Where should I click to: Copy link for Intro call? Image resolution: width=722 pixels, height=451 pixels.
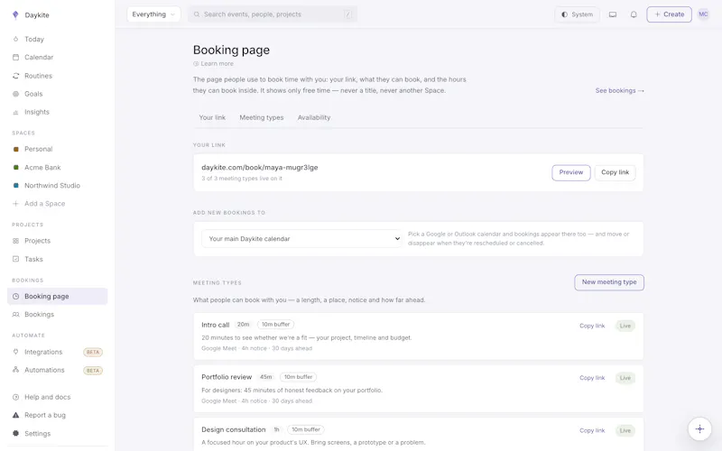(592, 326)
